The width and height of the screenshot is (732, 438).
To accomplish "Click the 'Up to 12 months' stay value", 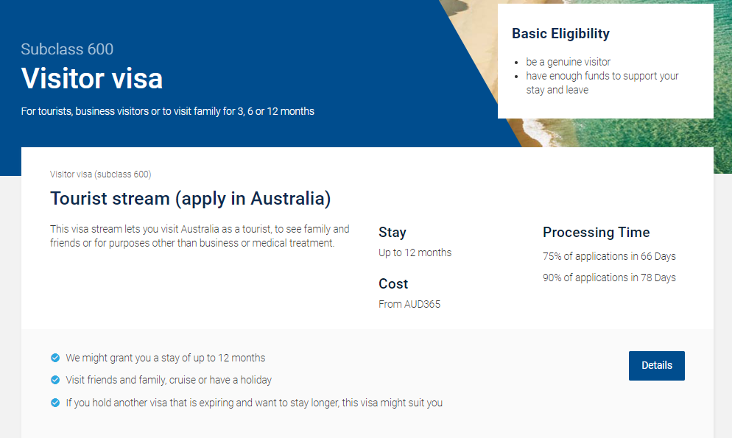I will coord(415,252).
